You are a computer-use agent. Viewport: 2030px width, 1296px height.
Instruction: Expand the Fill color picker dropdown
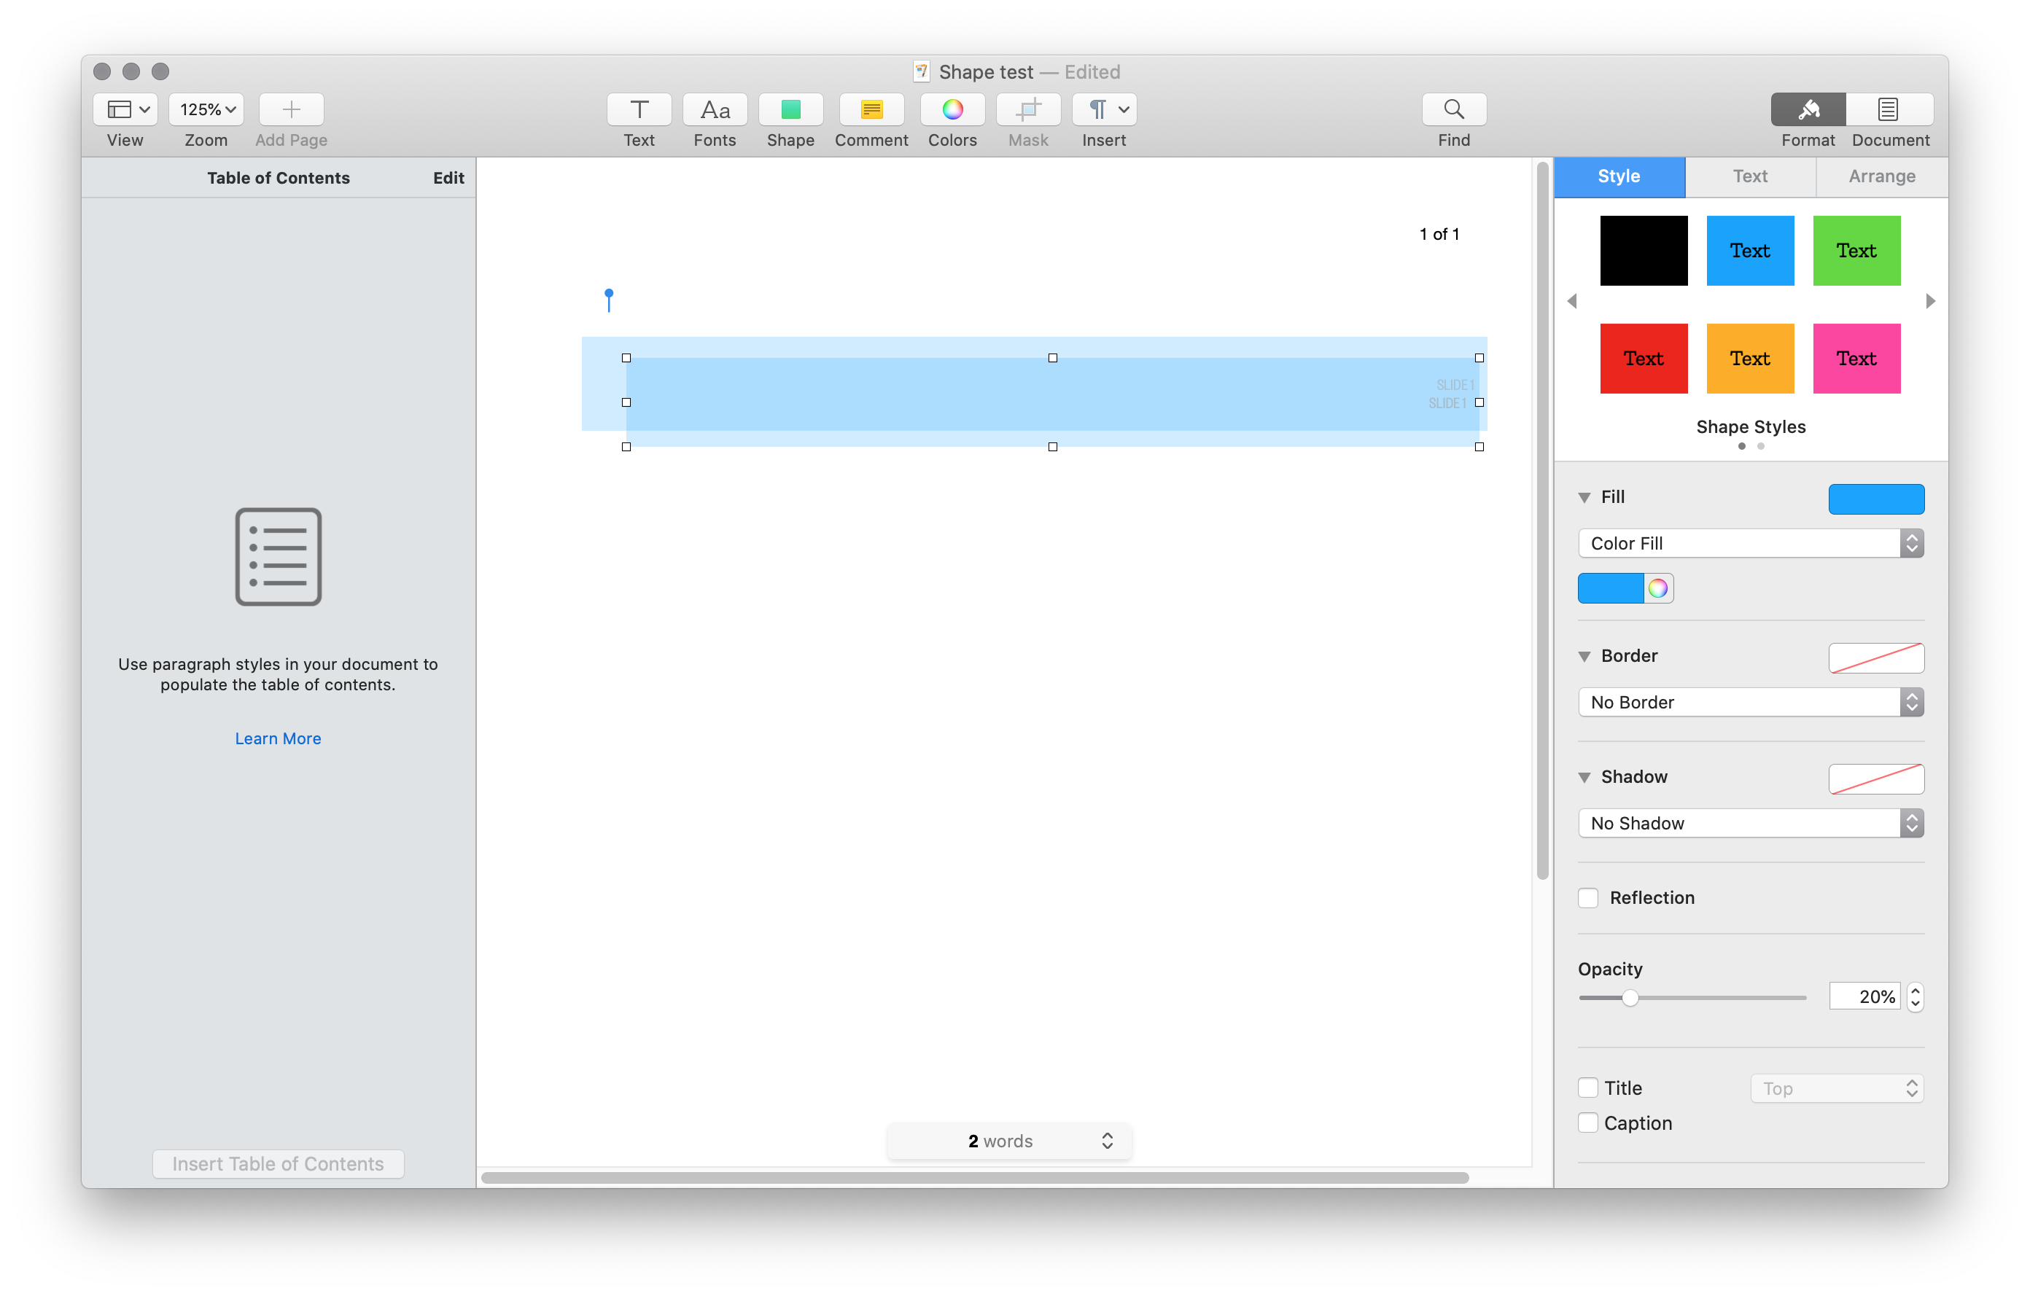pyautogui.click(x=1611, y=589)
